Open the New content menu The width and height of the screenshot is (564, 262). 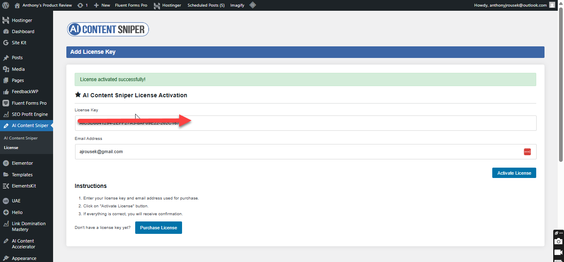[x=102, y=5]
